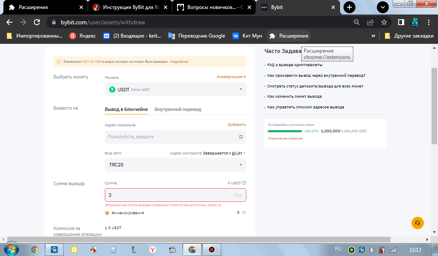Open the Яндекс bookmark

click(83, 36)
